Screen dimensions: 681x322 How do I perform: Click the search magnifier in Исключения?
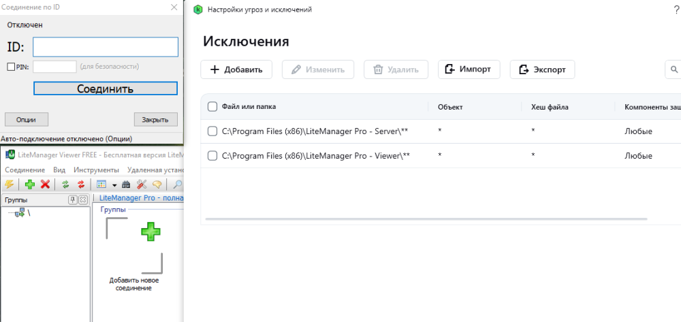[x=674, y=69]
